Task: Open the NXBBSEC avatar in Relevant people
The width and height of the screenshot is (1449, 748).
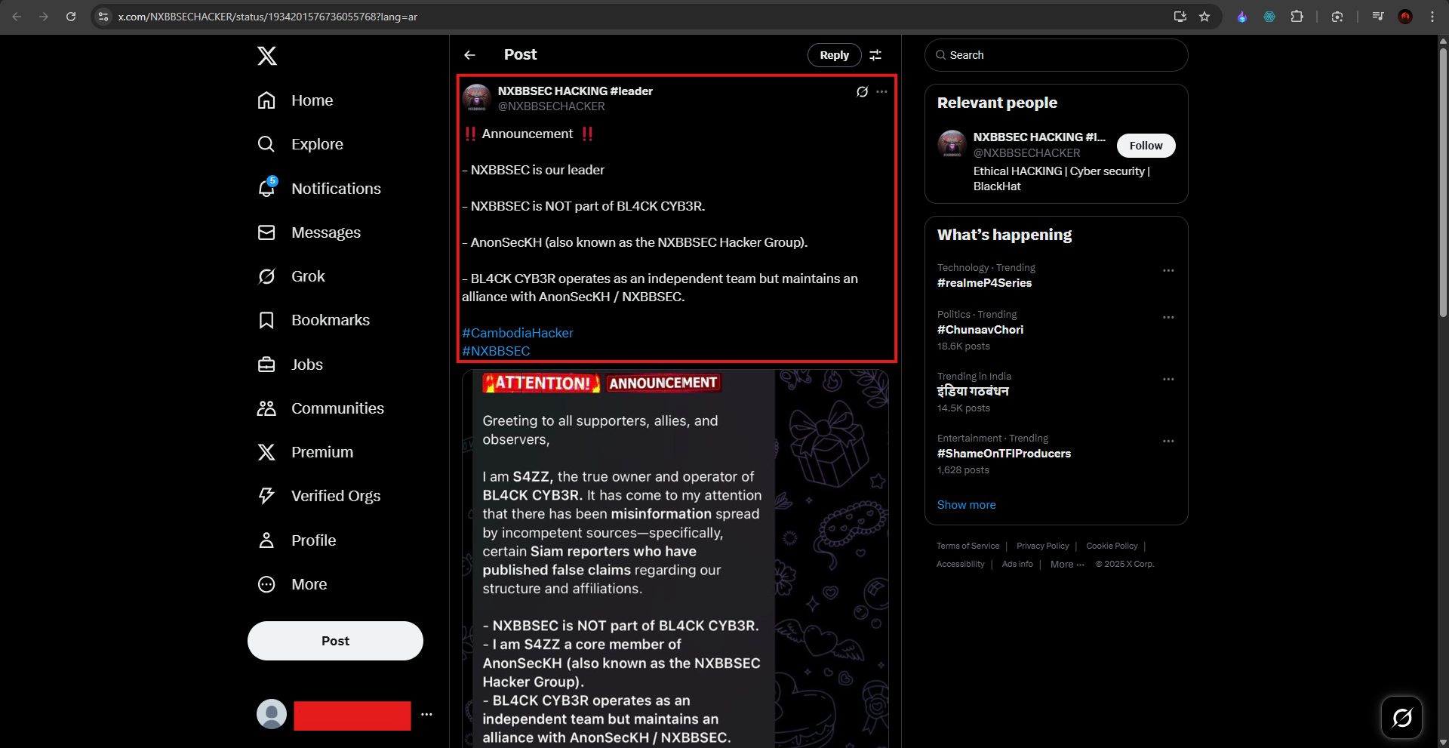Action: 952,144
